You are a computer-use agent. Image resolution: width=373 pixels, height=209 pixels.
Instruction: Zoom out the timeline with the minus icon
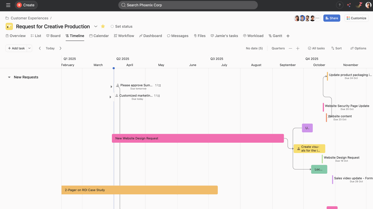(291, 48)
